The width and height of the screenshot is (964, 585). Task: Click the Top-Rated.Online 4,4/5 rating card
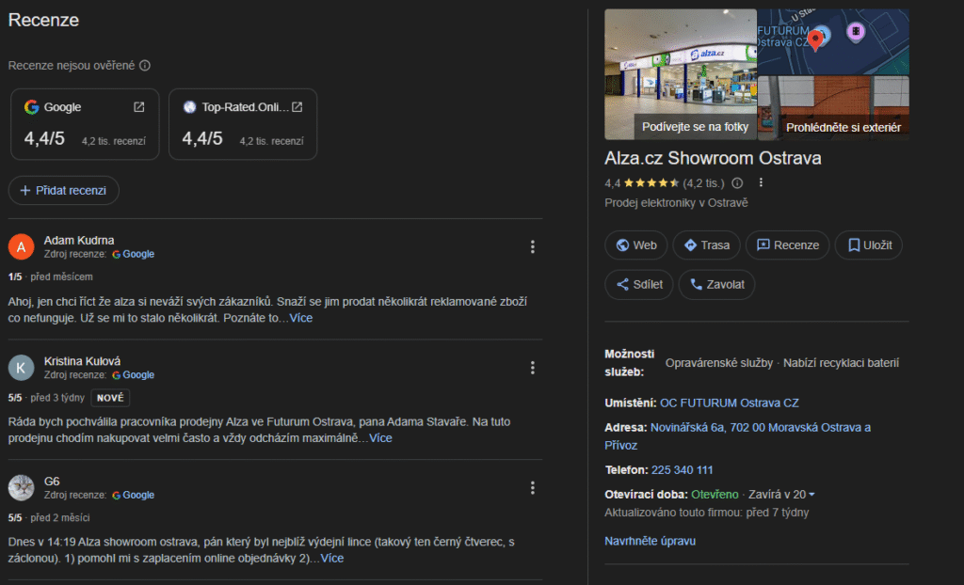coord(243,124)
